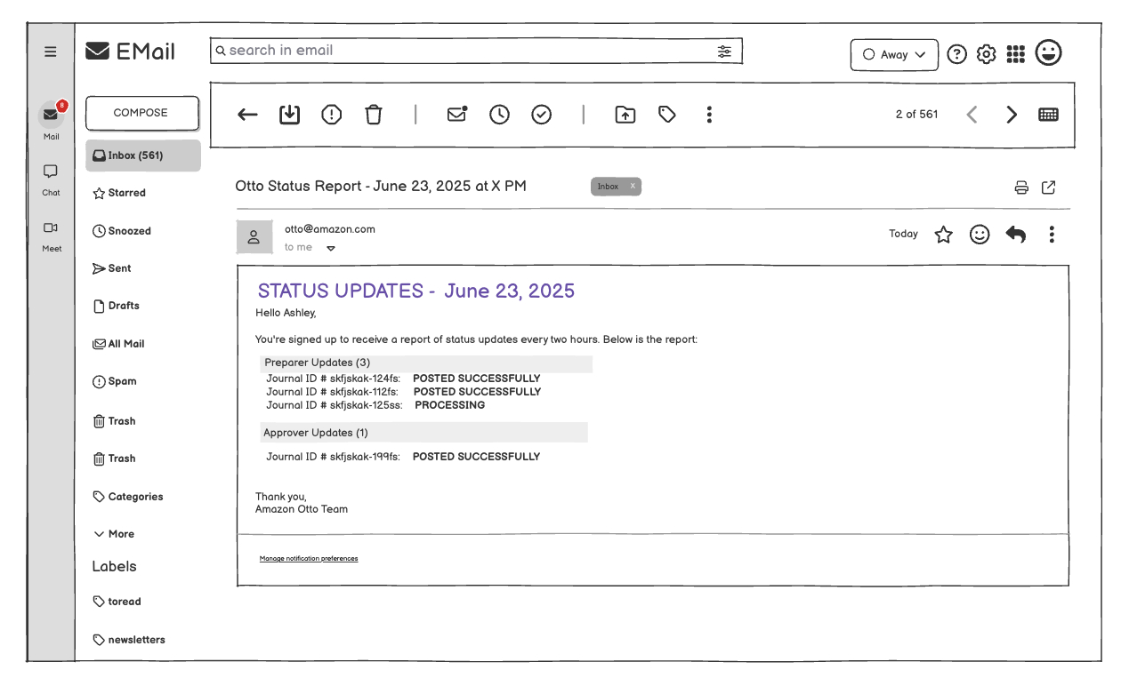1121x686 pixels.
Task: Open Drafts folder
Action: (117, 306)
